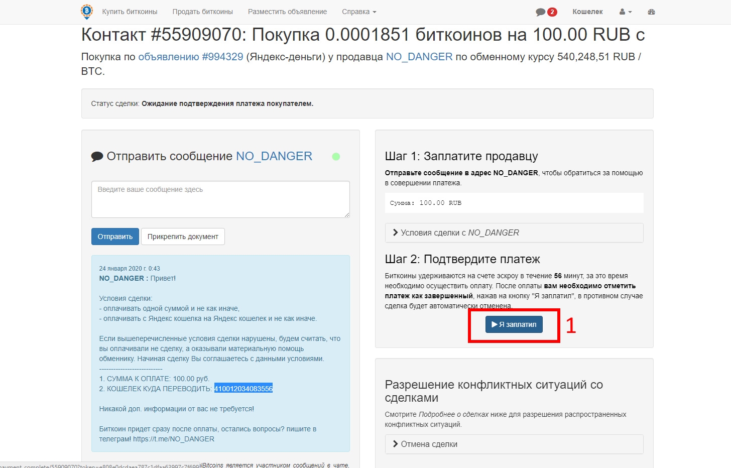The width and height of the screenshot is (731, 468).
Task: Click the deal status text Ожидание подтверждения платежа
Action: pos(227,103)
